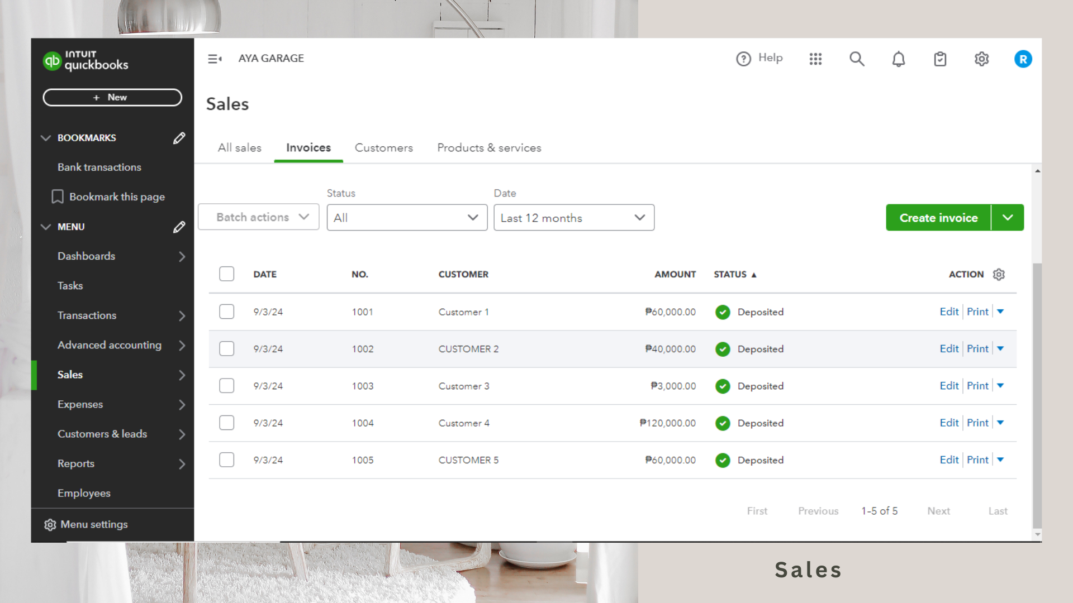Viewport: 1073px width, 603px height.
Task: Check the box for invoice 1003
Action: coord(226,386)
